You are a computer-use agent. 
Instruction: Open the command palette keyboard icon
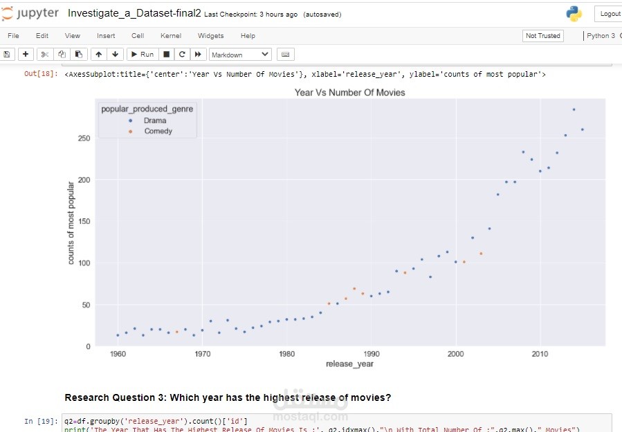tap(286, 54)
